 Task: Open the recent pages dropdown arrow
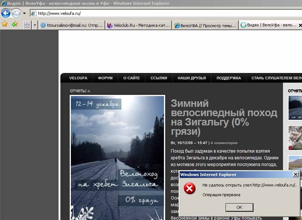(24, 13)
